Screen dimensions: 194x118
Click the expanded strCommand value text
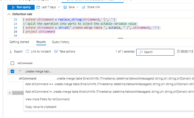pos(125,78)
